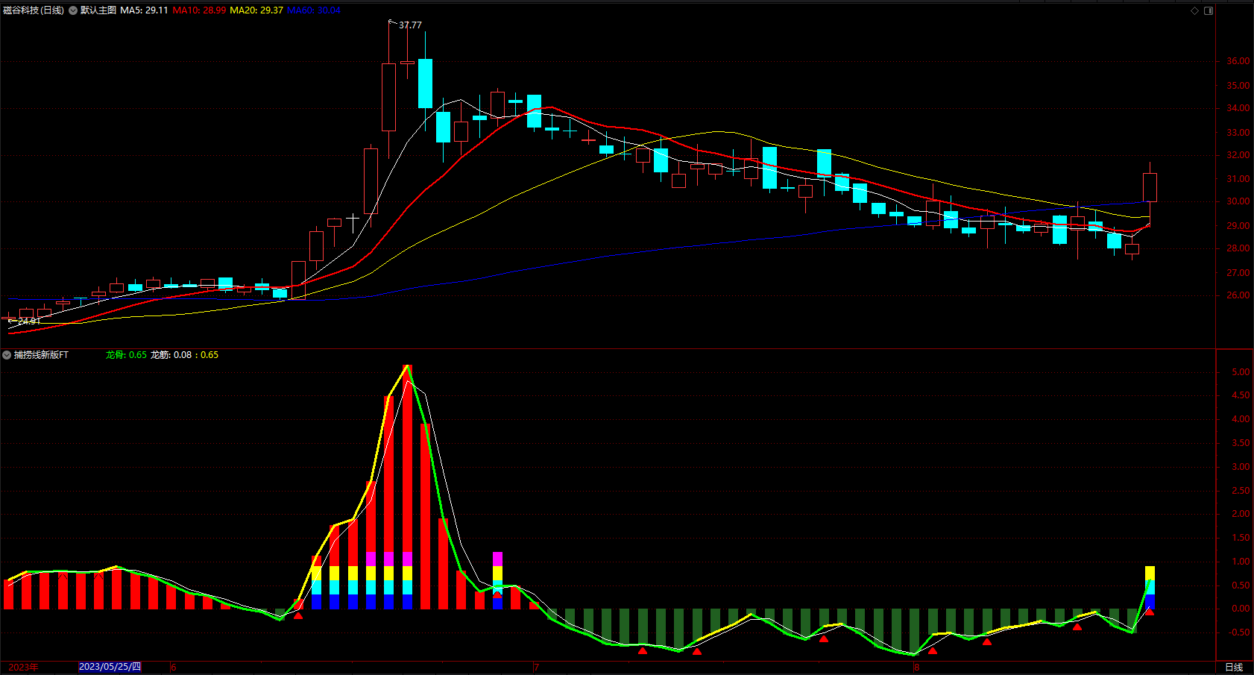
Task: Click the 0.00 indicator axis label
Action: tap(1241, 609)
